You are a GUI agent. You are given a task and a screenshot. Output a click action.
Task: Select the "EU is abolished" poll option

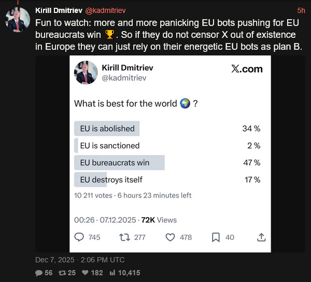[x=107, y=129]
